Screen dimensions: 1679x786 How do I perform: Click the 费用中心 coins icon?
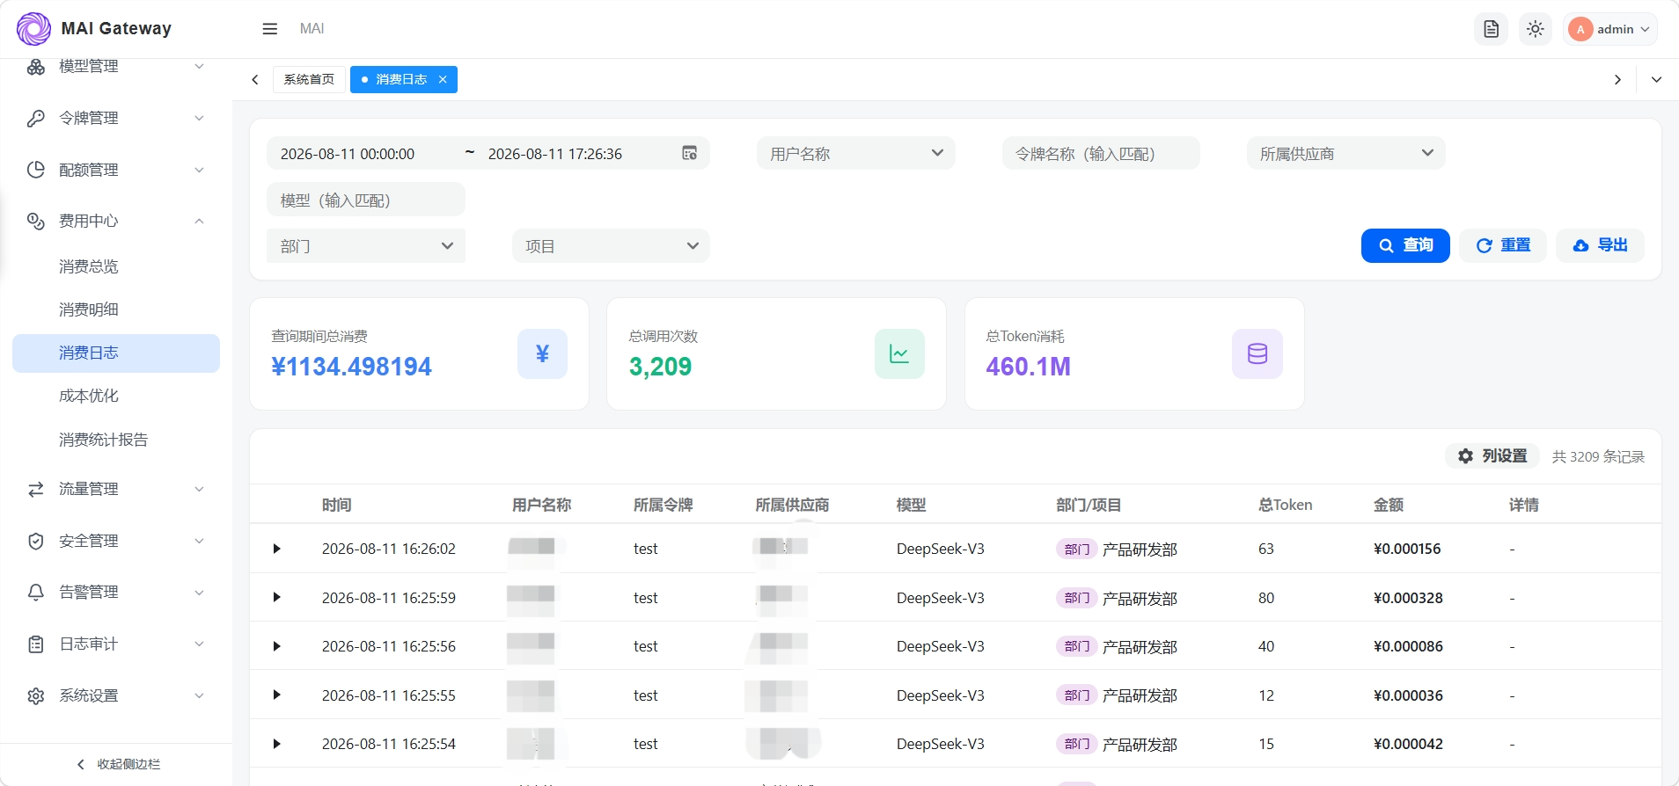point(36,221)
